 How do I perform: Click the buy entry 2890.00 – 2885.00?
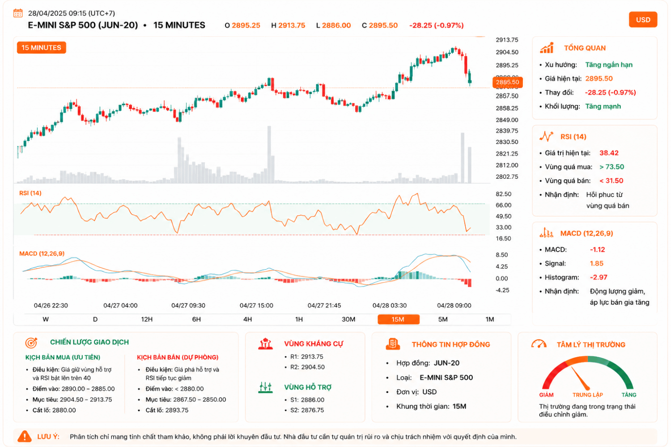87,389
